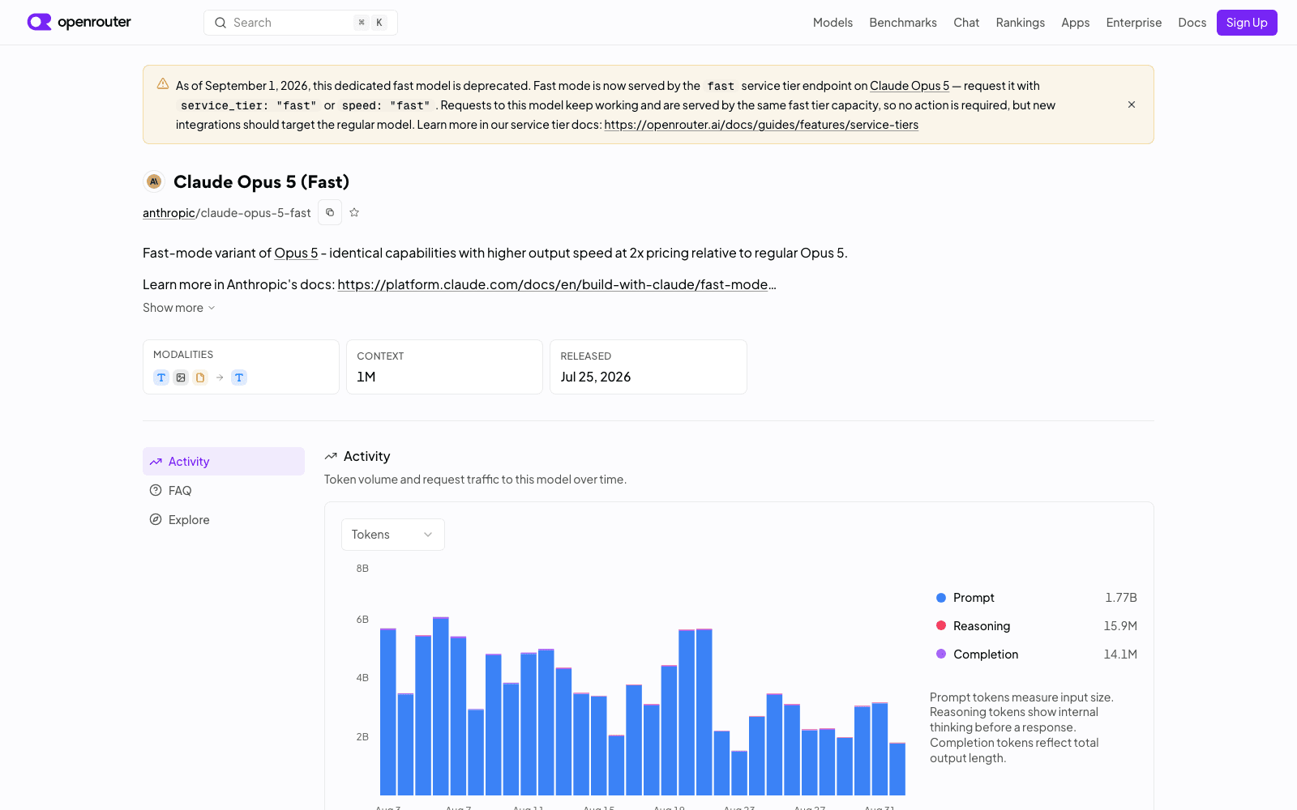Click the text input modality icon
This screenshot has width=1297, height=810.
[x=161, y=377]
